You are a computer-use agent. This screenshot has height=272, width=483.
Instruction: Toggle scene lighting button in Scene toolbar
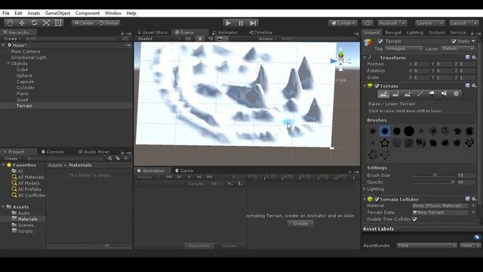coord(200,39)
